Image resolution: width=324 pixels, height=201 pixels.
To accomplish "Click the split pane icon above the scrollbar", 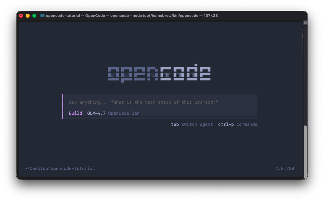I will 305,23.
